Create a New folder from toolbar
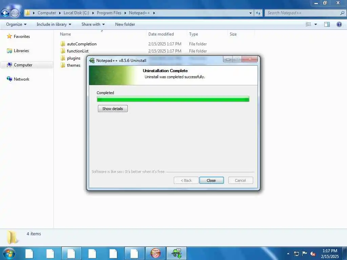Image resolution: width=347 pixels, height=260 pixels. click(125, 24)
